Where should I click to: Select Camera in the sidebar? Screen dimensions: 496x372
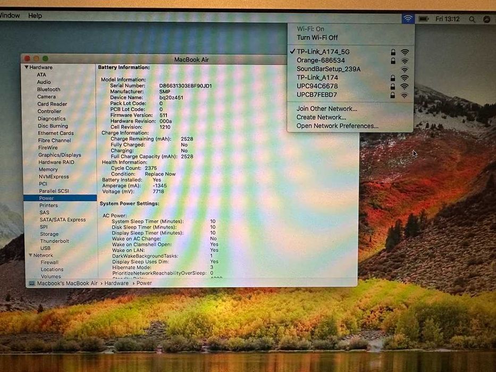[x=46, y=97]
